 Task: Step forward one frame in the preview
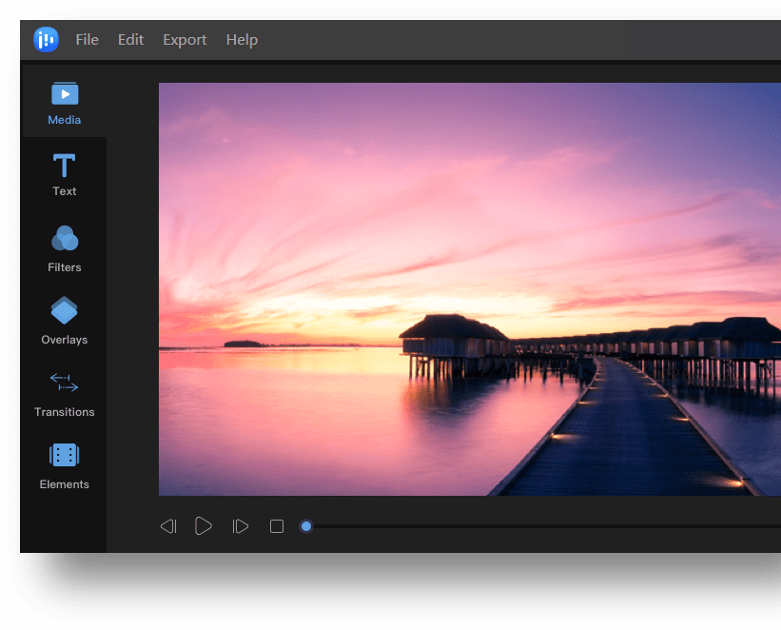click(x=239, y=525)
